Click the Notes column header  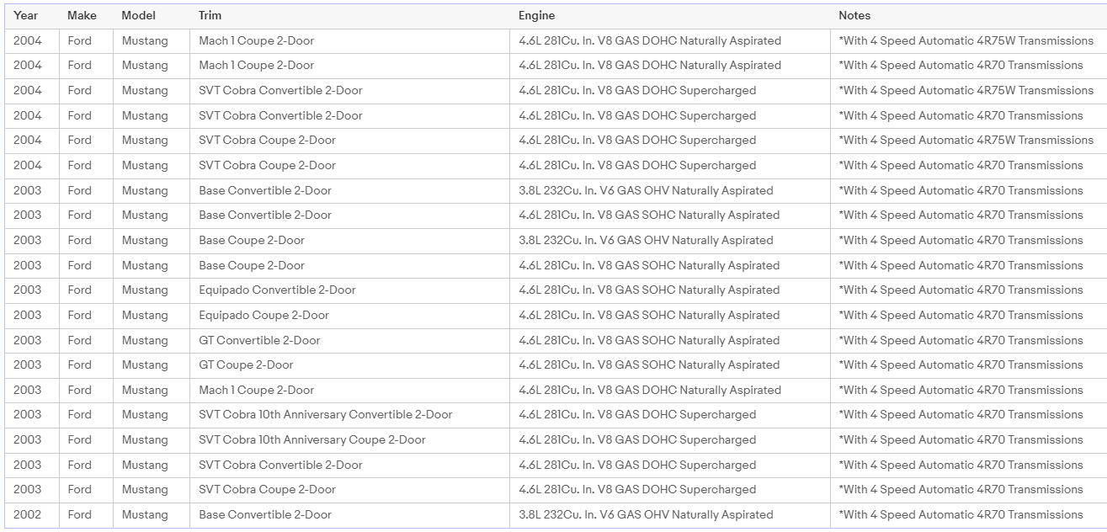(854, 16)
